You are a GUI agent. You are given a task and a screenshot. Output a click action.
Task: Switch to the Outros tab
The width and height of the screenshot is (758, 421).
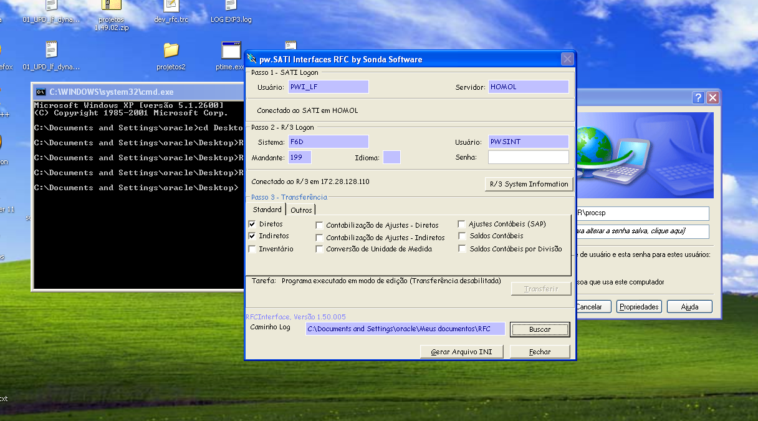301,210
